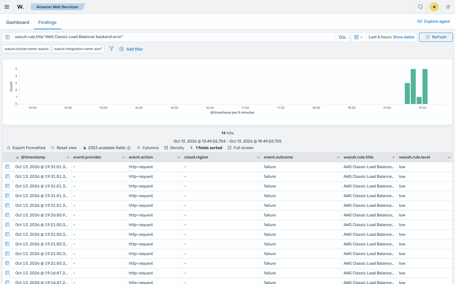This screenshot has width=455, height=284.
Task: Click Export Formatted
Action: pyautogui.click(x=26, y=148)
